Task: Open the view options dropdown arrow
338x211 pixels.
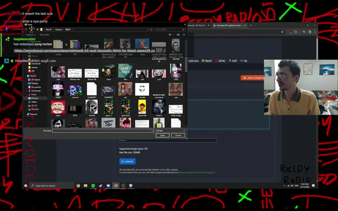Action: pyautogui.click(x=173, y=35)
